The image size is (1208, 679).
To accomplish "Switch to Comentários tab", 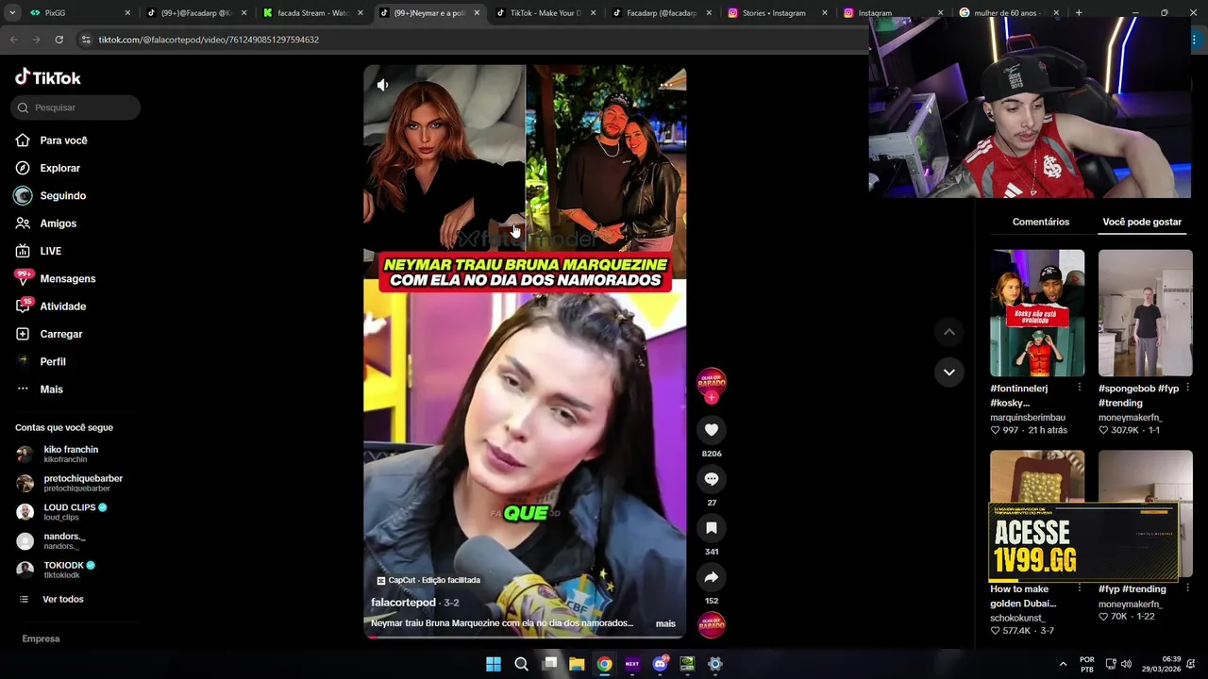I will [x=1041, y=222].
